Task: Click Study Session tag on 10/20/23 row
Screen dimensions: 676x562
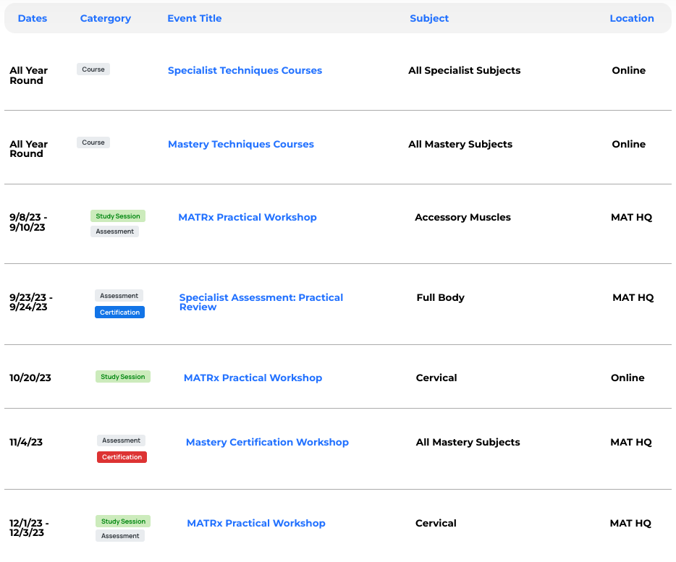Action: pos(122,377)
